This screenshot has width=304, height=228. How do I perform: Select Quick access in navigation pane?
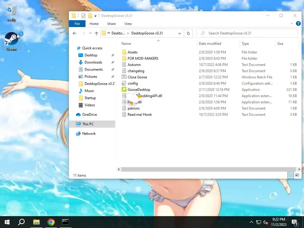click(x=92, y=48)
